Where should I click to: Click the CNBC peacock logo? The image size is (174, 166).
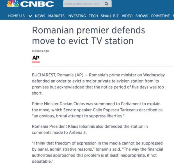coord(13,4)
